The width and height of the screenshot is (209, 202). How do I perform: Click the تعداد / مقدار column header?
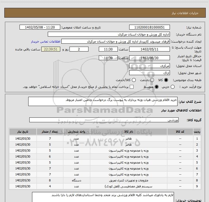coord(50,132)
